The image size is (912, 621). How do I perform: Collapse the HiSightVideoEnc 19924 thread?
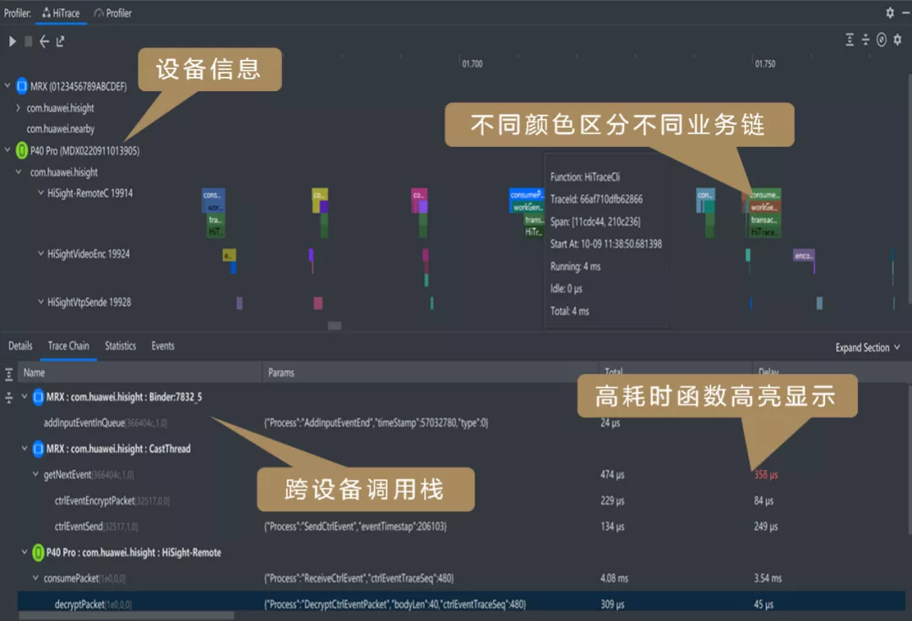(41, 253)
